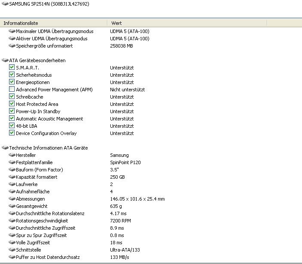Click the icon beside Rotationsgeschwindigkeit
302x264 pixels.
click(x=12, y=221)
